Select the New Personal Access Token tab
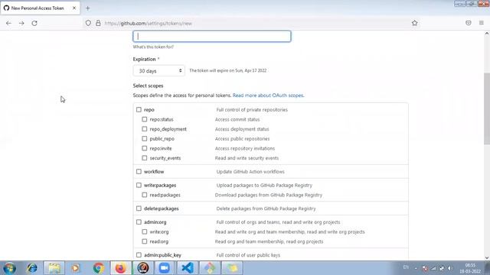This screenshot has width=490, height=275. (x=40, y=8)
